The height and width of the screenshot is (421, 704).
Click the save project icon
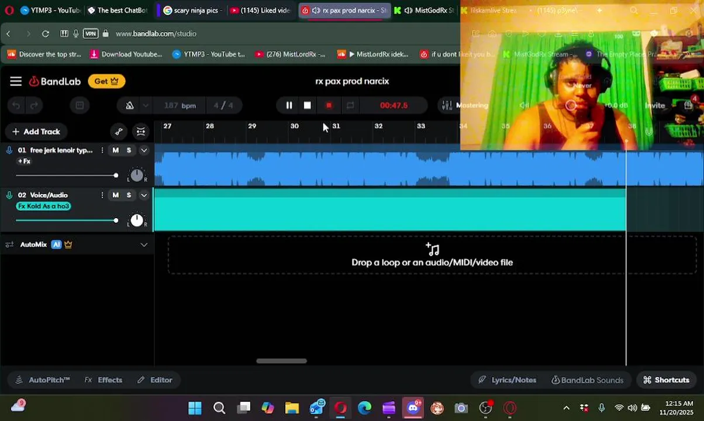tap(80, 105)
